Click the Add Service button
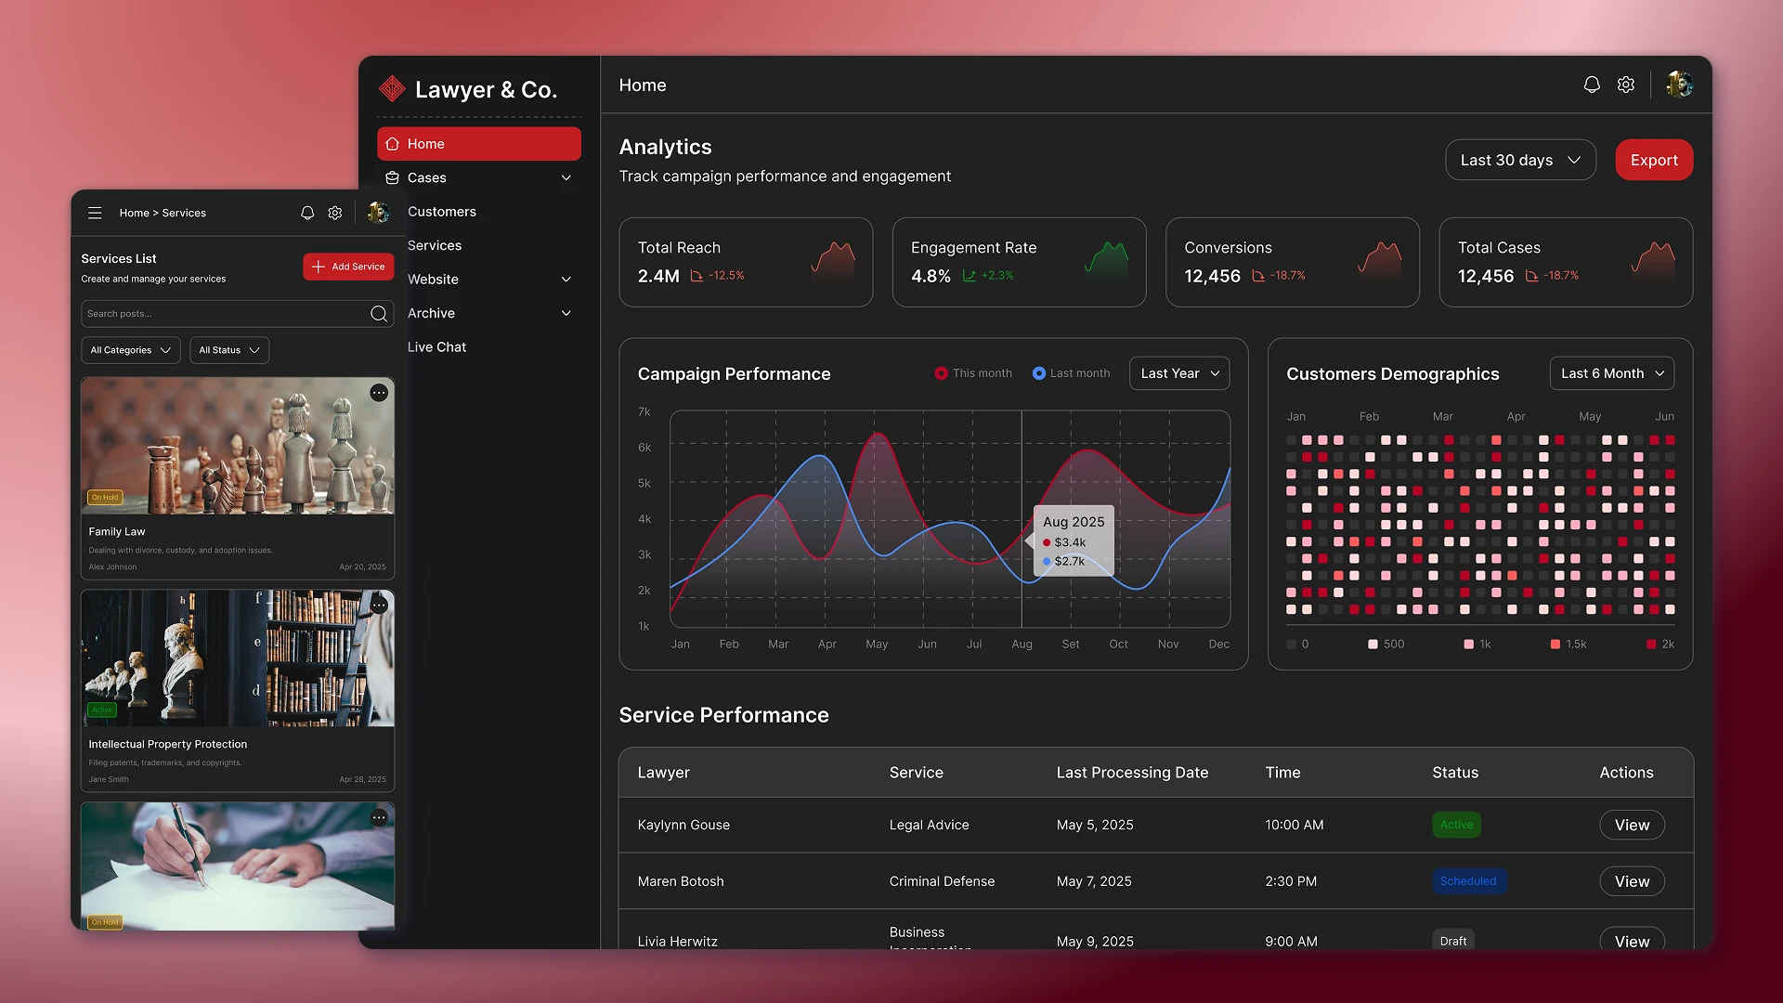 (348, 267)
